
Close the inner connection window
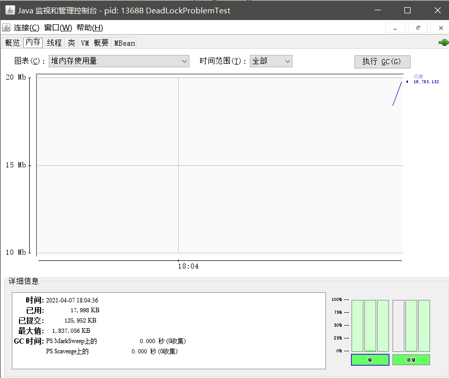pyautogui.click(x=440, y=28)
